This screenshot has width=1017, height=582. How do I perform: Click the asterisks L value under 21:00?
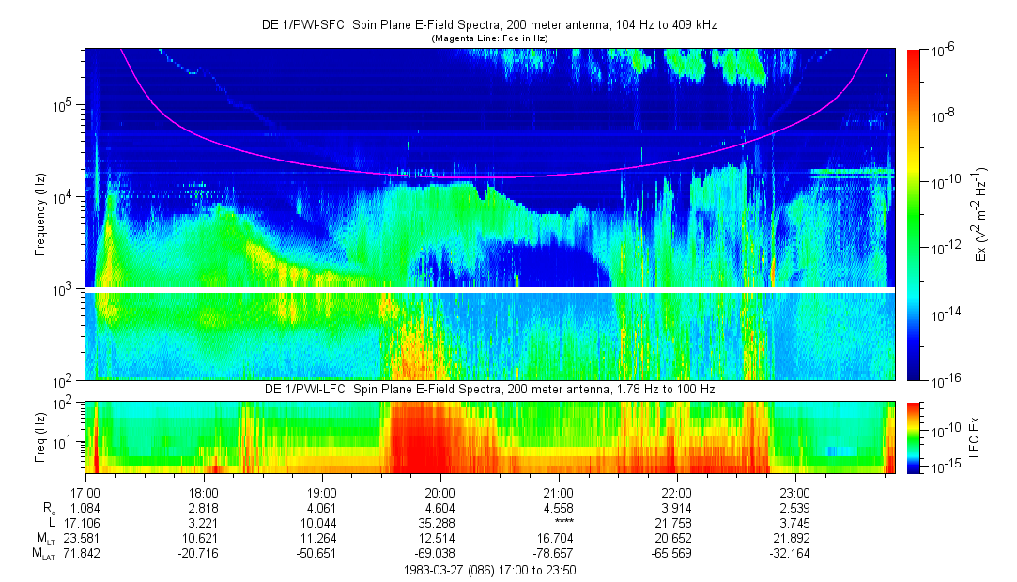(558, 522)
